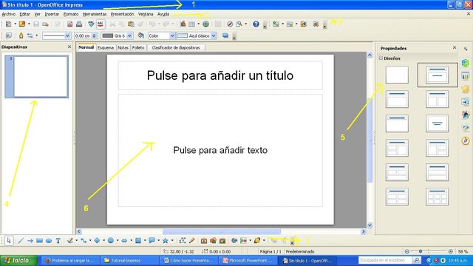
Task: Click the Hyperlink globe icon
Action: pos(205,24)
